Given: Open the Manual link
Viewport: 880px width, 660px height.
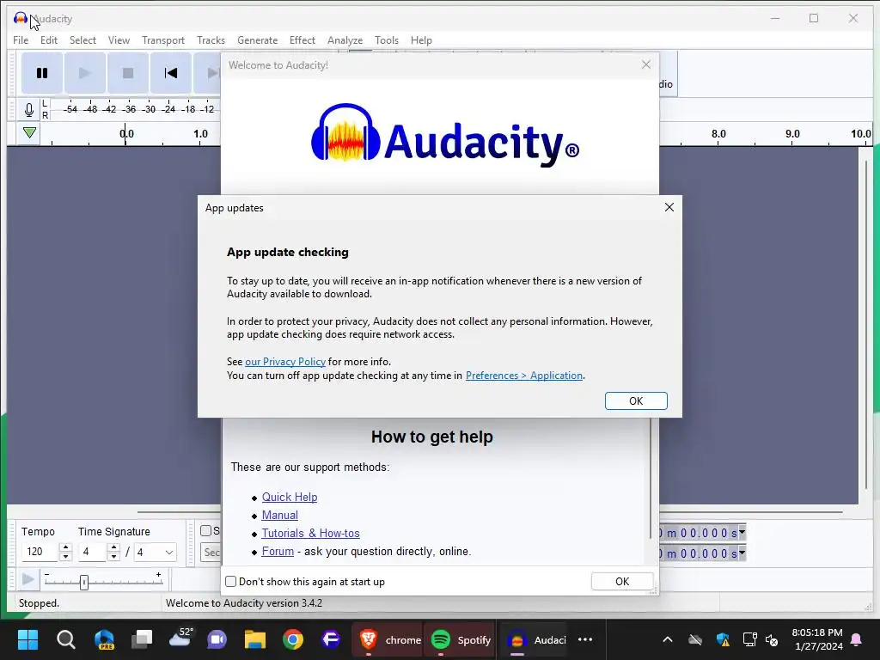Looking at the screenshot, I should point(280,516).
